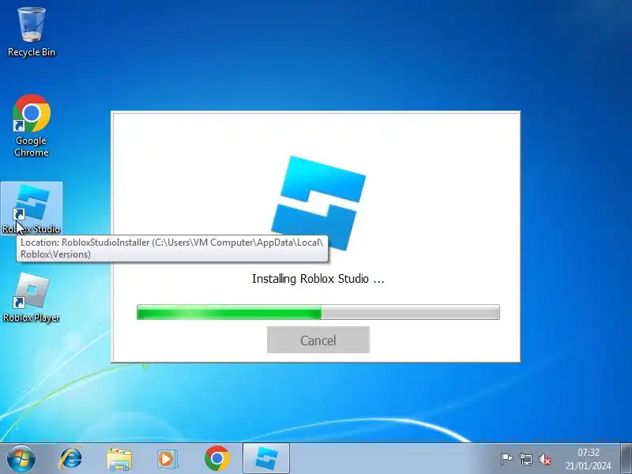The width and height of the screenshot is (632, 474).
Task: Select the Google Chrome desktop shortcut
Action: click(32, 126)
